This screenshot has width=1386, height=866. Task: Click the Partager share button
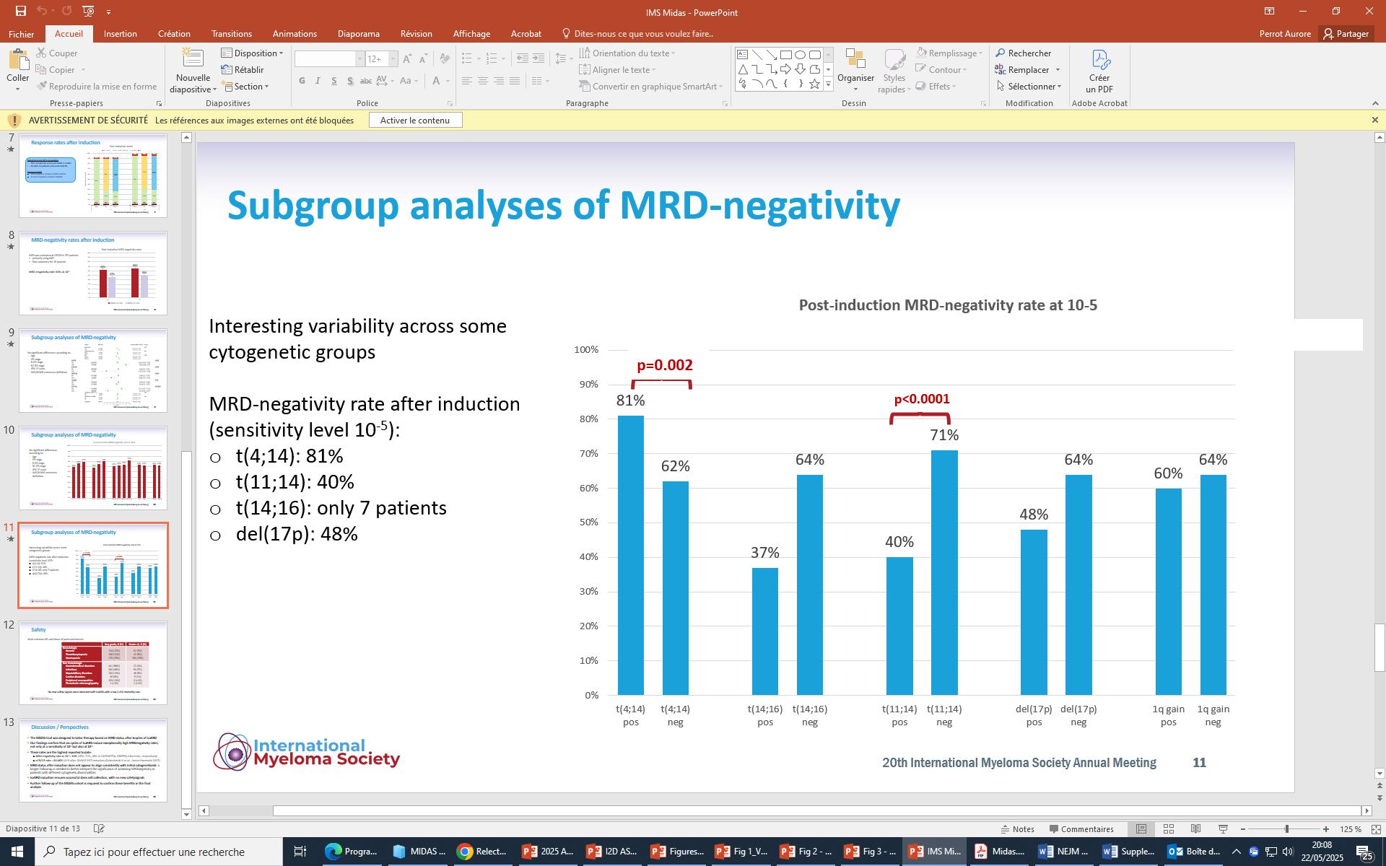pos(1346,34)
